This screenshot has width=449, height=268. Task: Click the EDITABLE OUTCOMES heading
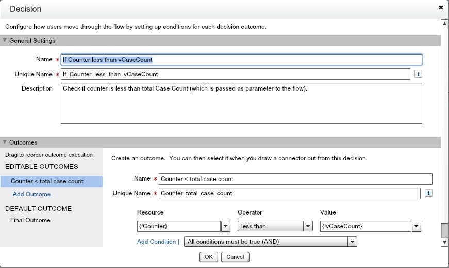point(42,167)
